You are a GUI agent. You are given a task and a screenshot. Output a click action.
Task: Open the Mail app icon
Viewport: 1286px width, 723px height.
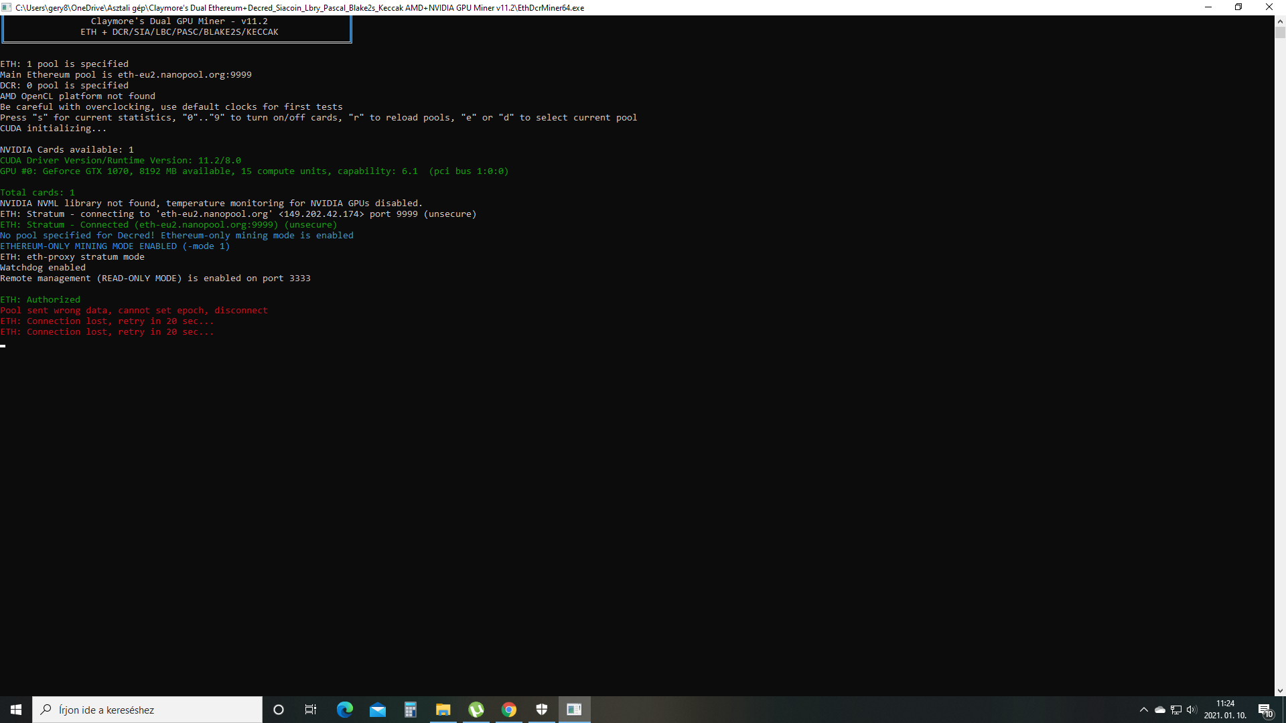coord(378,710)
